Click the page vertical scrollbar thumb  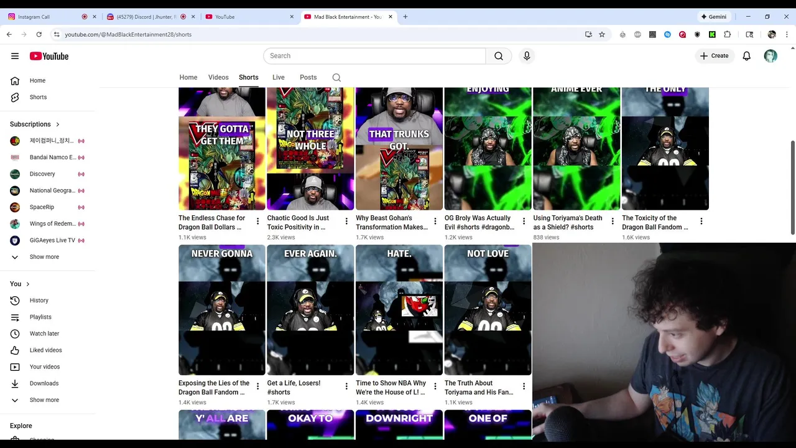click(x=792, y=187)
